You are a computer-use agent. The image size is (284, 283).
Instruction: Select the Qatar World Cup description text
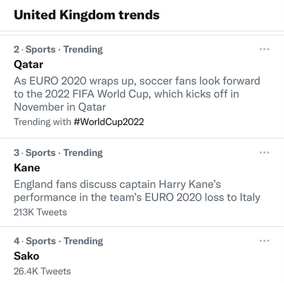pos(137,94)
